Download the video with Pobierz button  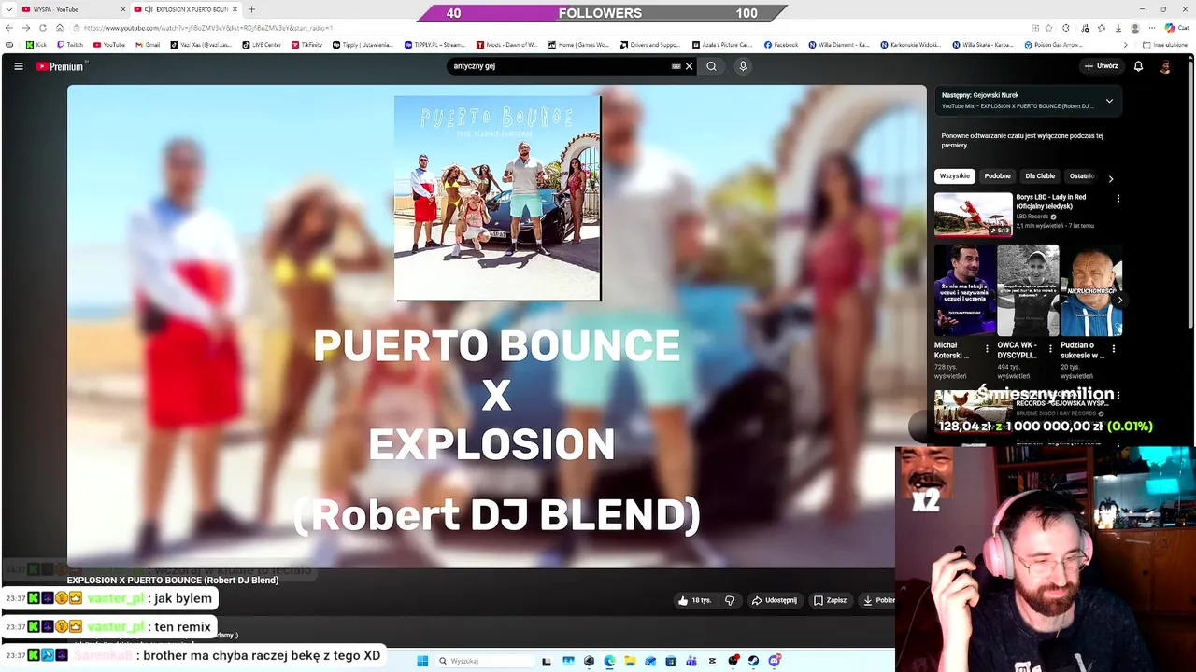878,600
